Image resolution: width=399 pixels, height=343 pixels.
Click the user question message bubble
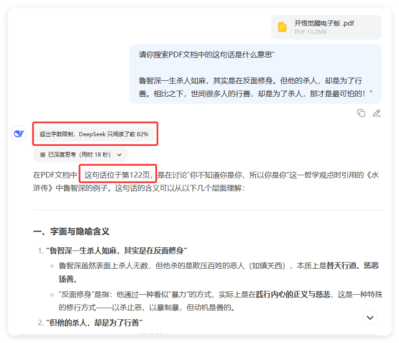[x=255, y=74]
